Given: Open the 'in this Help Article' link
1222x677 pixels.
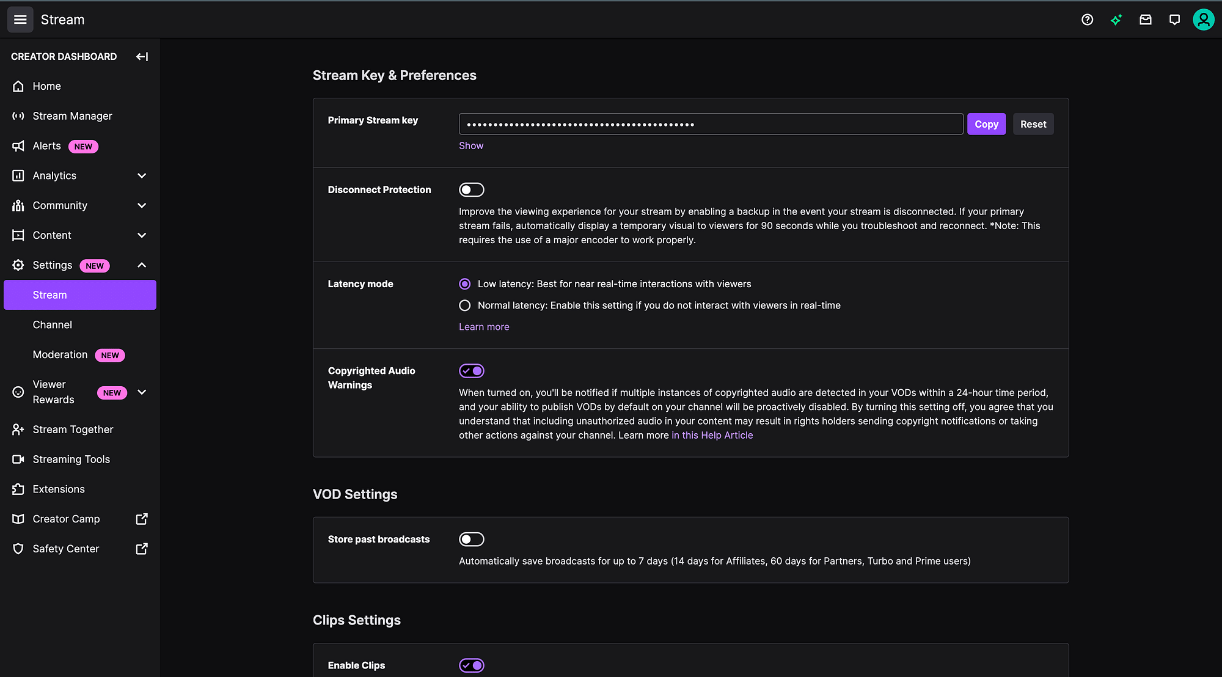Looking at the screenshot, I should tap(712, 435).
